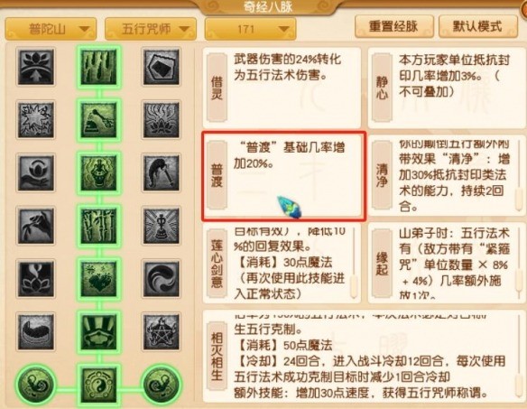Image resolution: width=527 pixels, height=409 pixels.
Task: Select the 借灵 skill description tab
Action: 217,88
